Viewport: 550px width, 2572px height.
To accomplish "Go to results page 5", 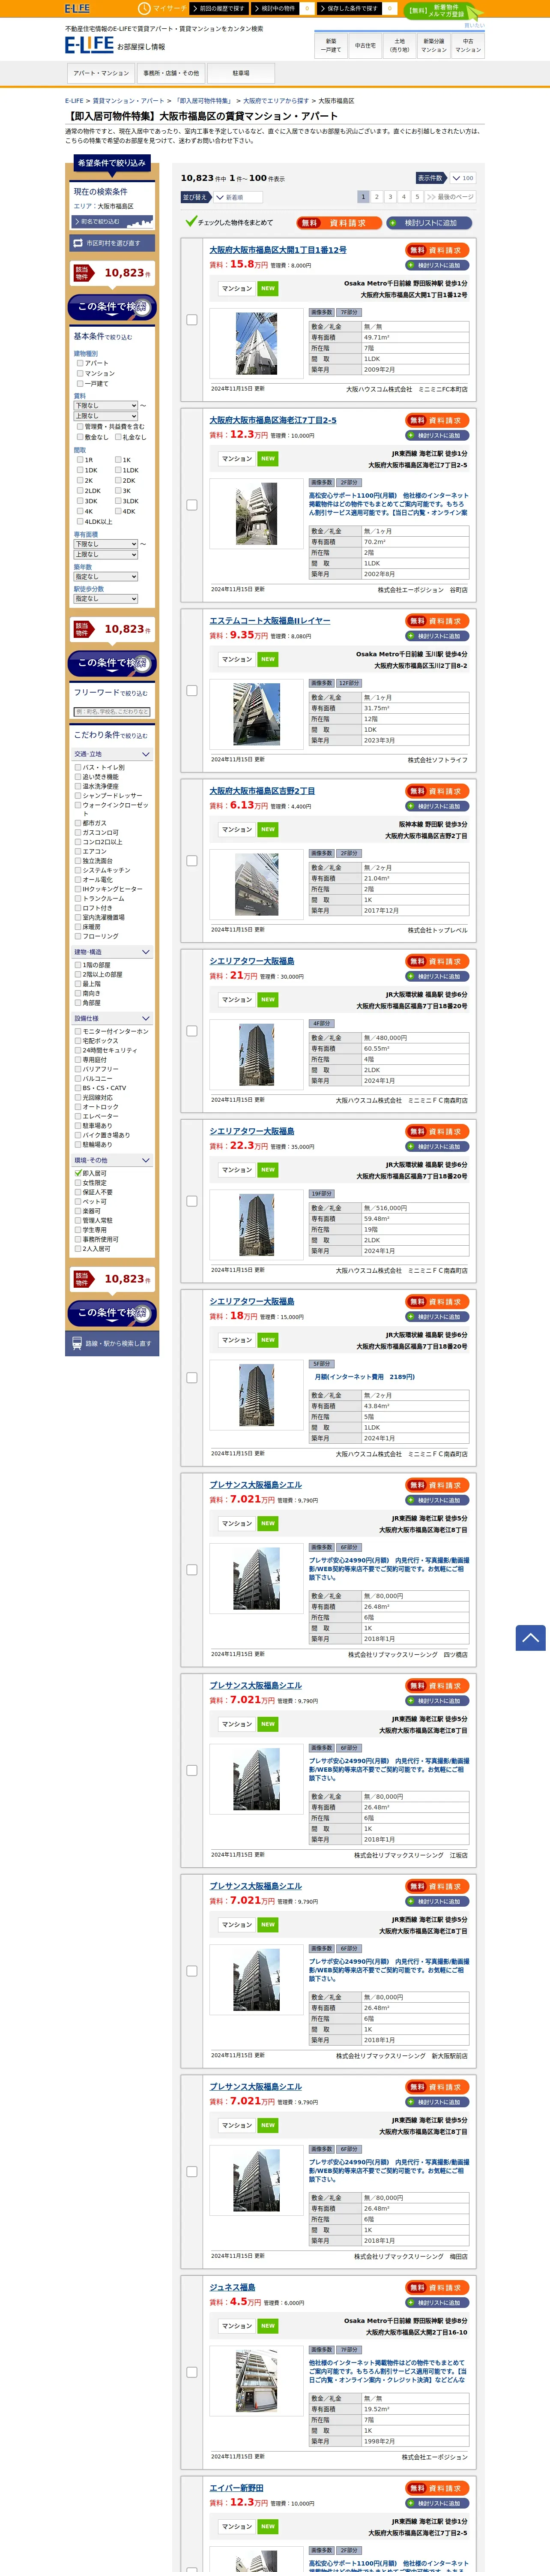I will pos(417,197).
